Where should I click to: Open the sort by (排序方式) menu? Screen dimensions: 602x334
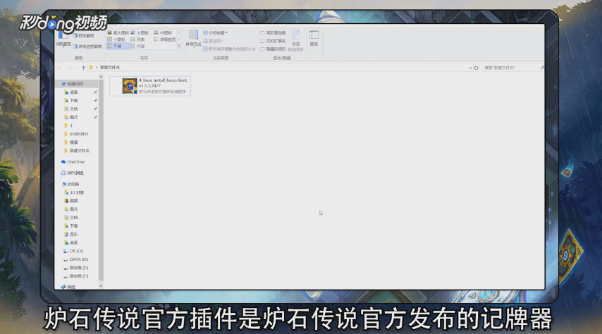(193, 39)
